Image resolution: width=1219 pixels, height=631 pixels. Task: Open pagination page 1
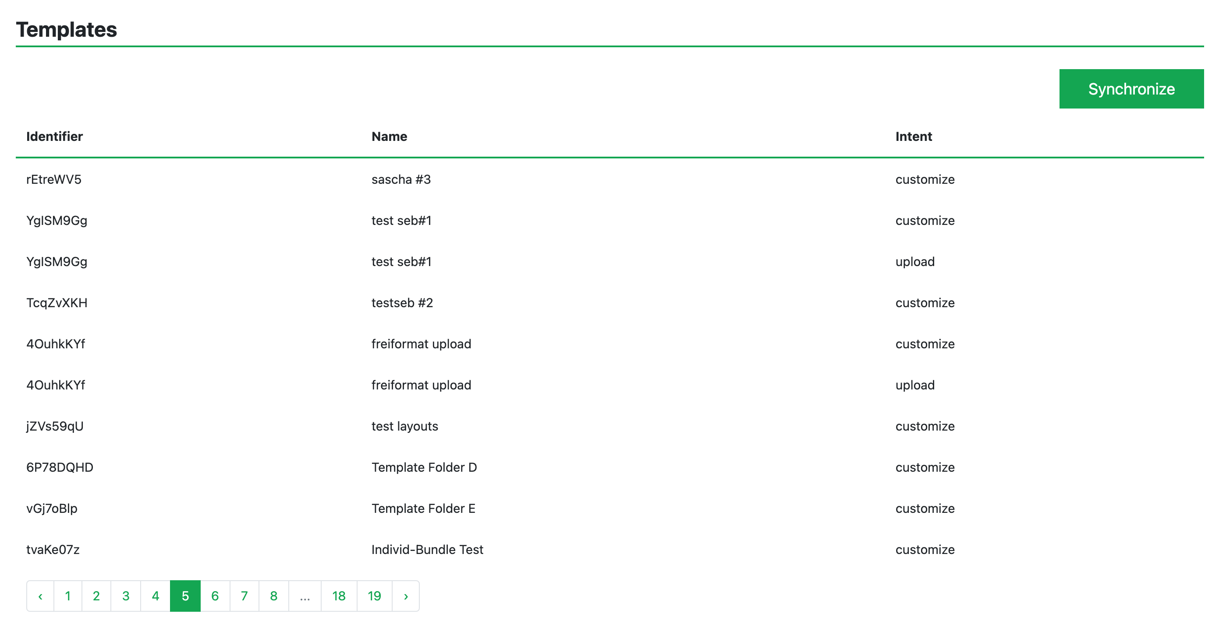point(67,596)
